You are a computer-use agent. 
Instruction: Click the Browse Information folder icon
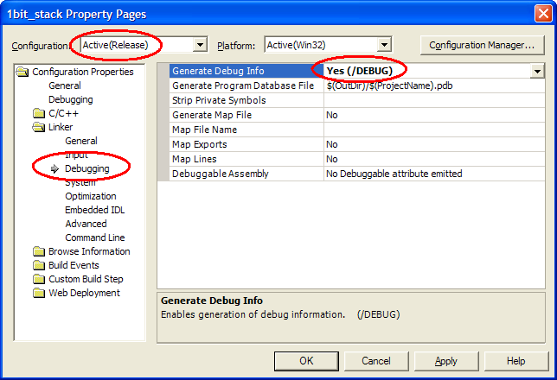coord(39,252)
